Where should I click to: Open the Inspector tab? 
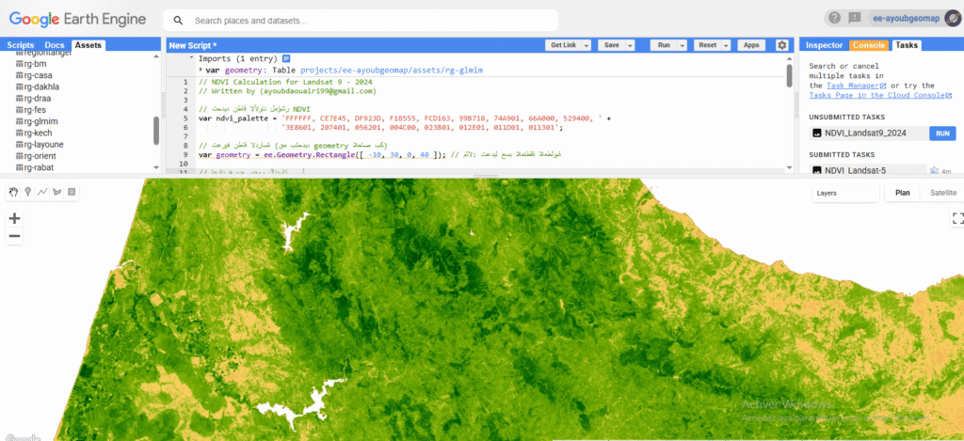[824, 45]
